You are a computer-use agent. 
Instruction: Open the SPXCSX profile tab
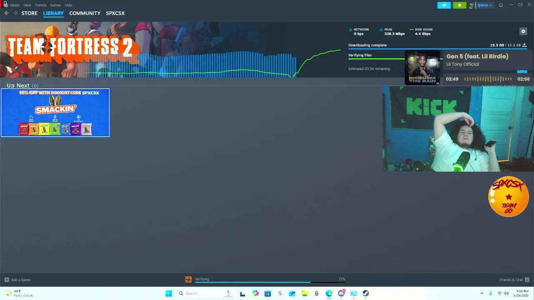point(115,13)
